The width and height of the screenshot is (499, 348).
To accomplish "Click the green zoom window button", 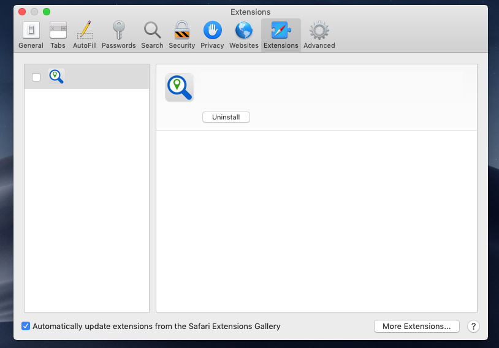I will [47, 12].
